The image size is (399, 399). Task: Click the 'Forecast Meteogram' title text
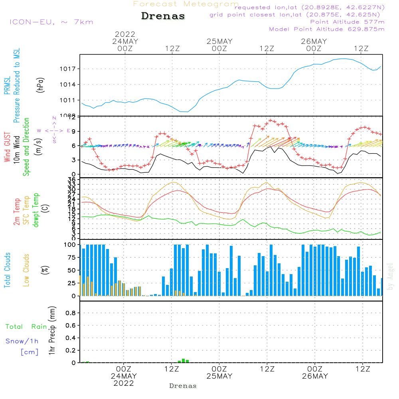tap(186, 4)
